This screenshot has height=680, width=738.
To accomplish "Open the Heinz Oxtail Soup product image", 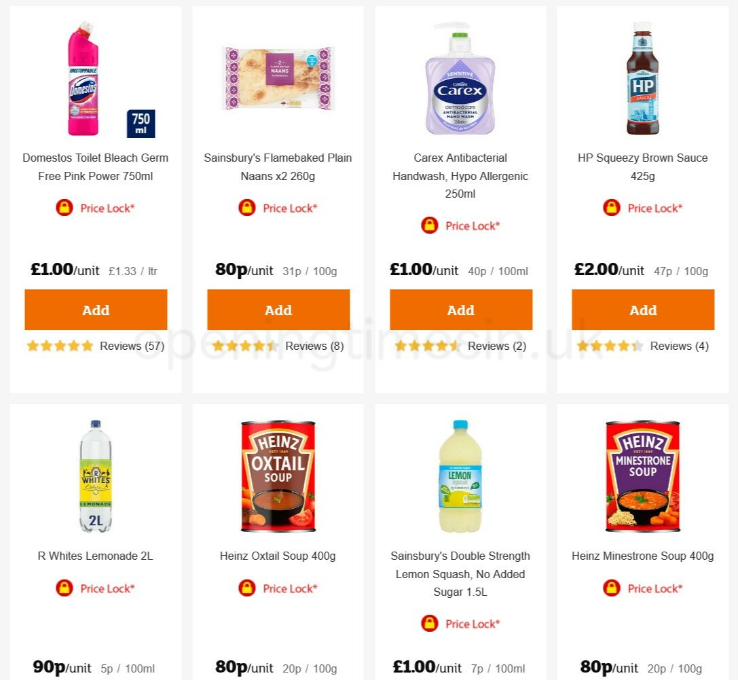I will pyautogui.click(x=278, y=476).
